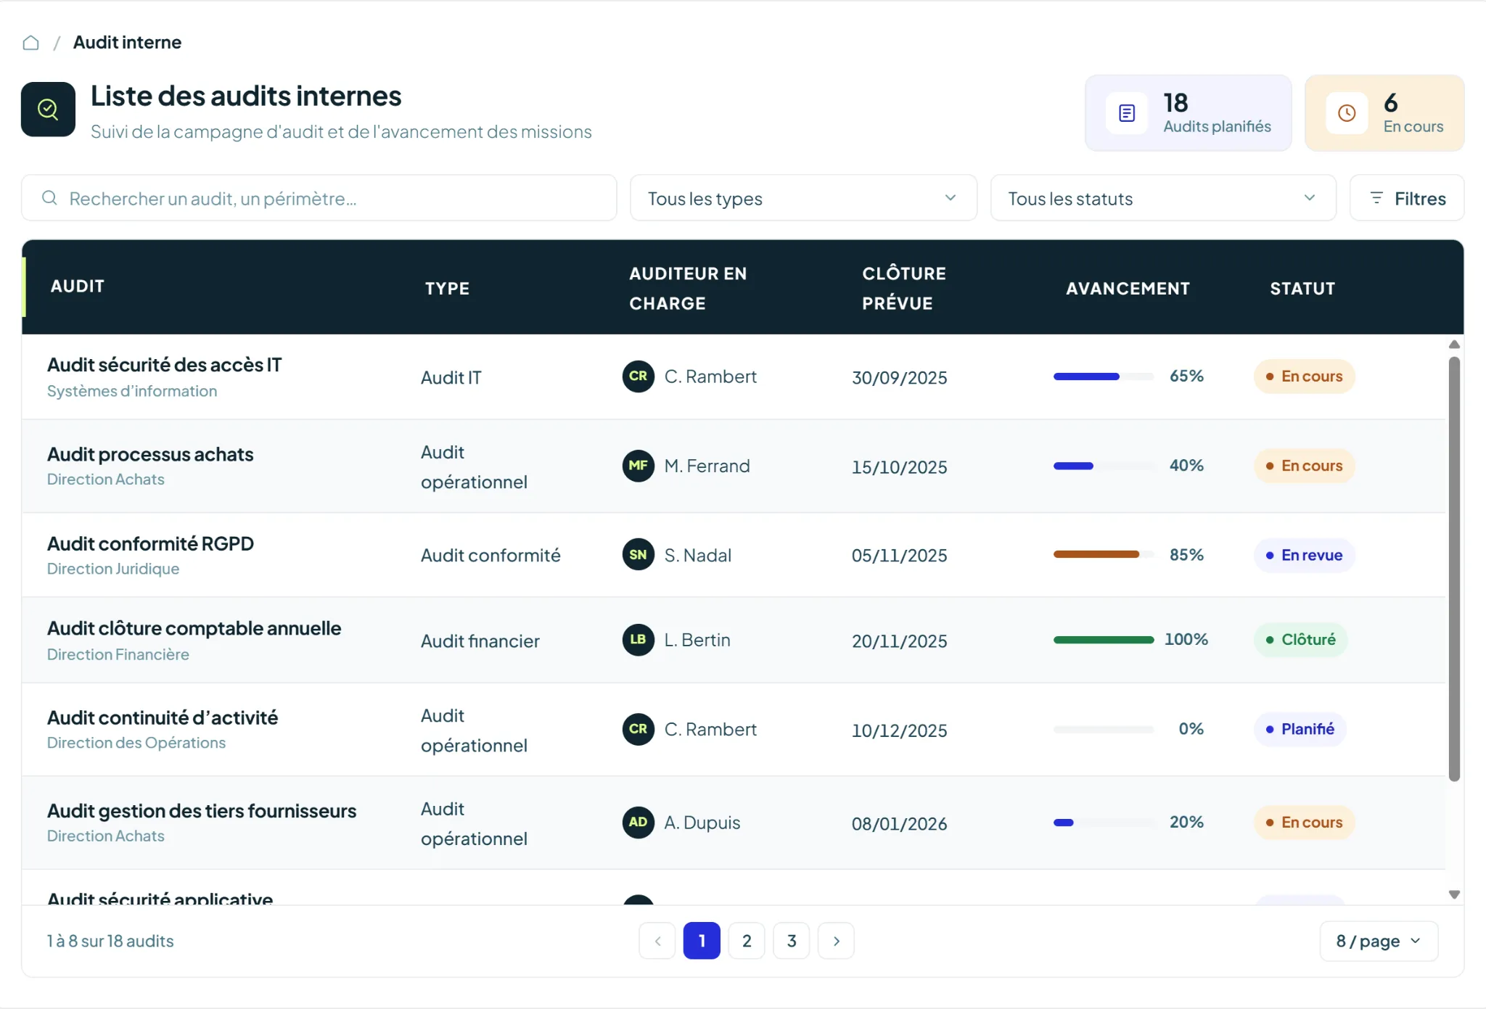The width and height of the screenshot is (1486, 1009).
Task: Click the 85% progress bar for RGPD audit
Action: 1104,554
